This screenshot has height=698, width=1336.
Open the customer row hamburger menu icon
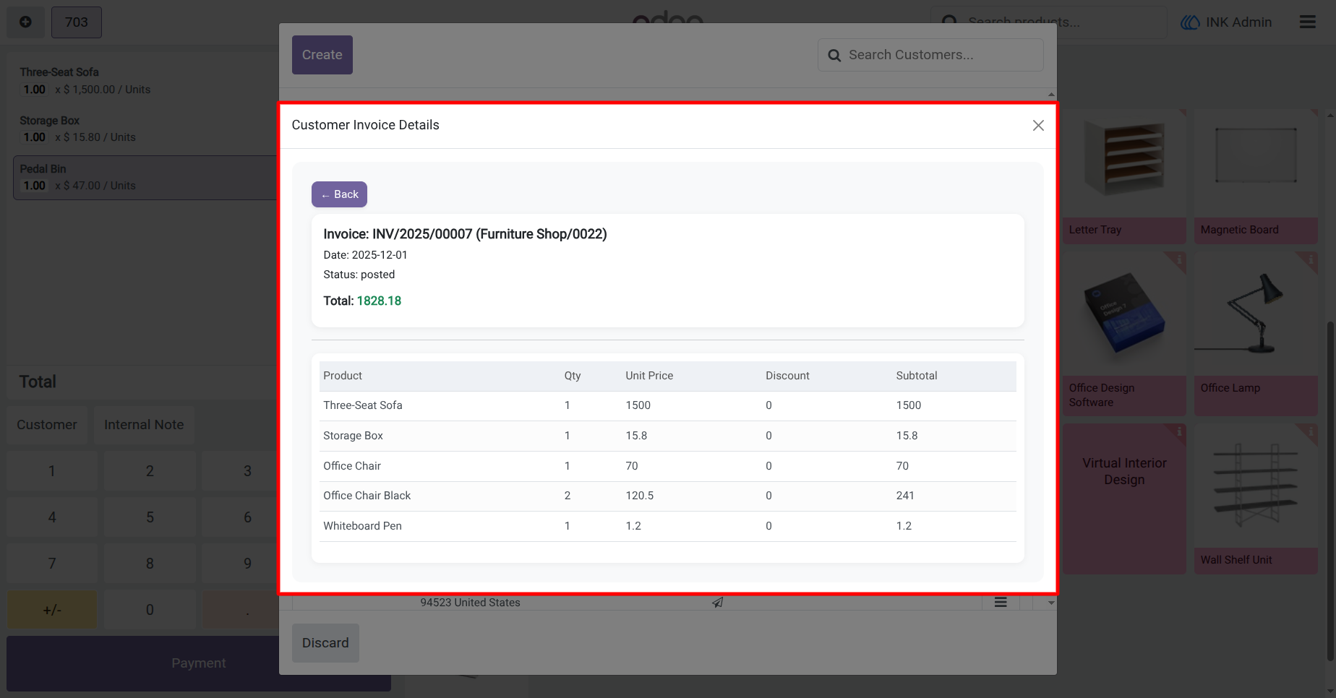pyautogui.click(x=1001, y=602)
